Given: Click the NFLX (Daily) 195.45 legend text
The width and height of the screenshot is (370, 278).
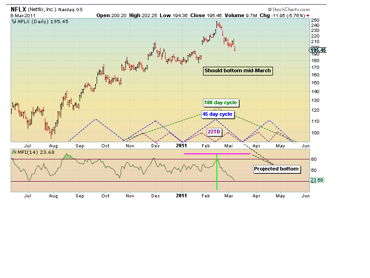Looking at the screenshot, I should [x=43, y=21].
